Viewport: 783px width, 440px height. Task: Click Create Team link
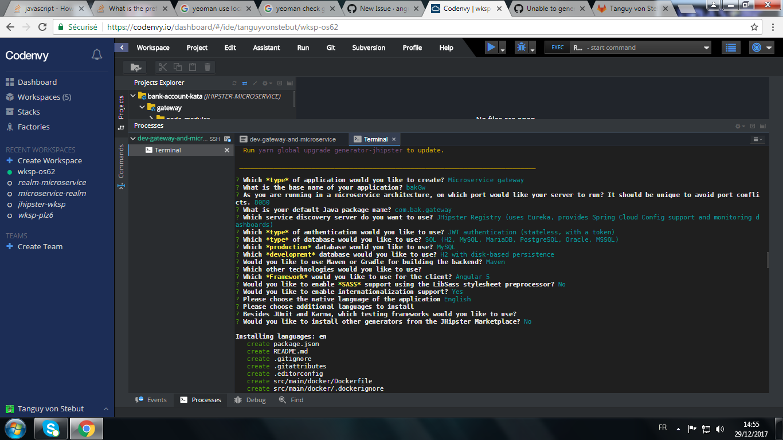[40, 246]
